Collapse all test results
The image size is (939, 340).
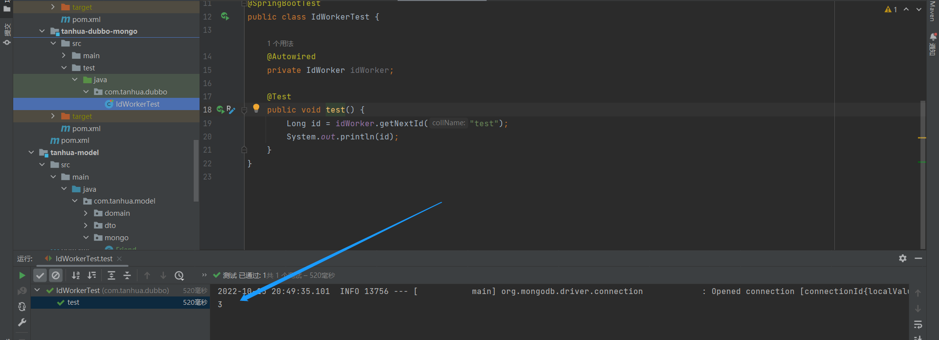tap(127, 275)
